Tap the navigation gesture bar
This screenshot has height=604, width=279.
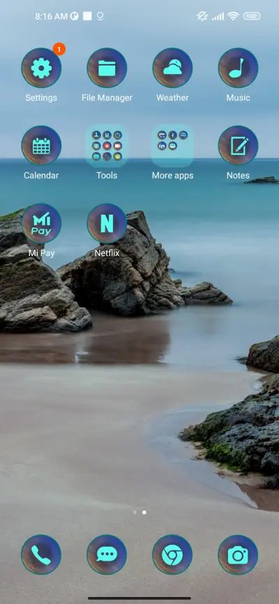(x=139, y=598)
